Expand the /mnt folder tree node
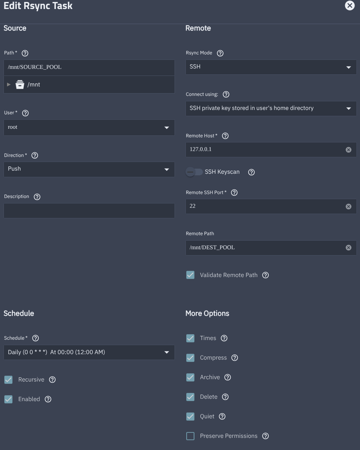 click(9, 85)
